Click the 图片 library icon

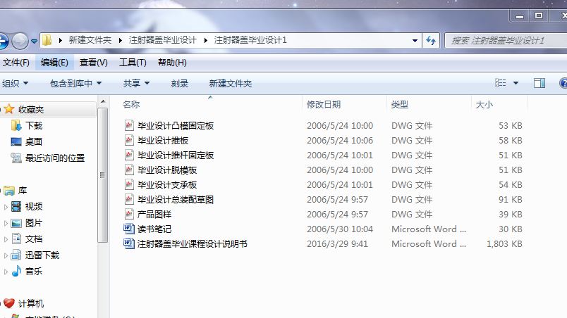coord(16,223)
